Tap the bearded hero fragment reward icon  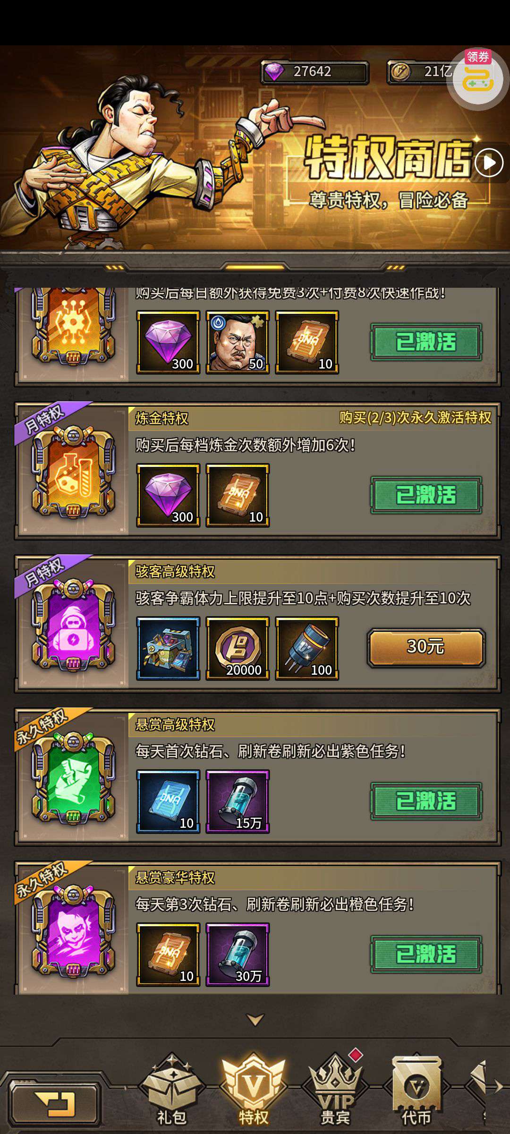pyautogui.click(x=238, y=343)
